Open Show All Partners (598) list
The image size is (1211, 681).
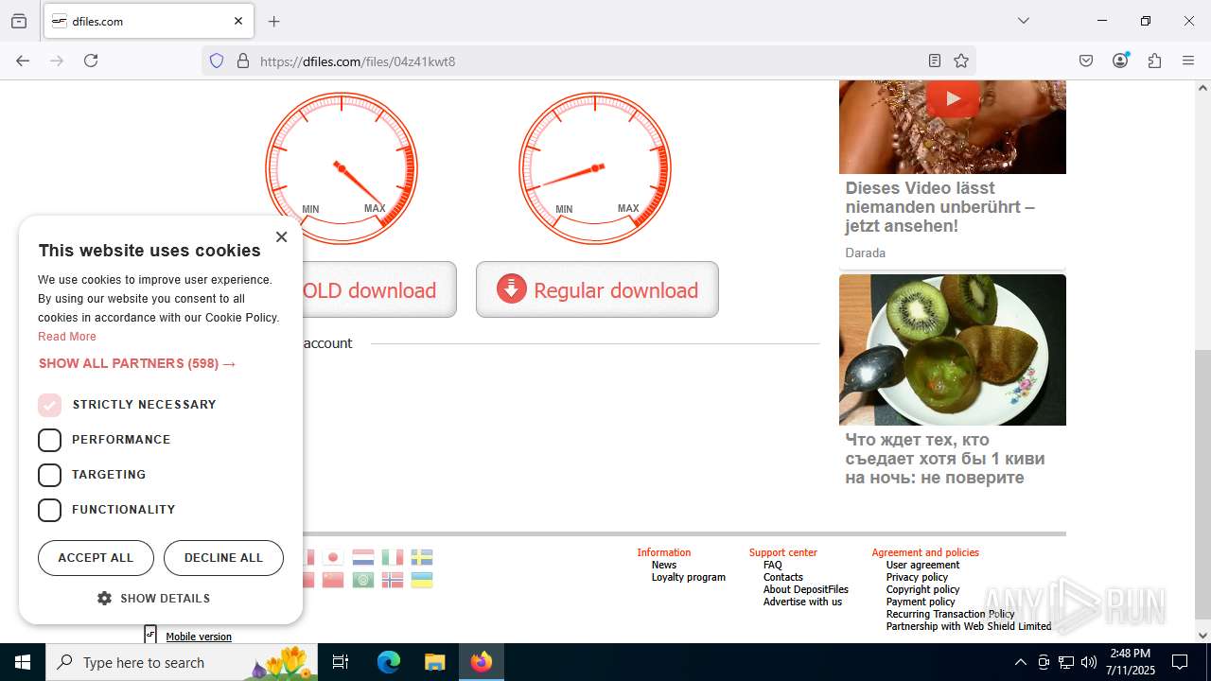tap(137, 363)
